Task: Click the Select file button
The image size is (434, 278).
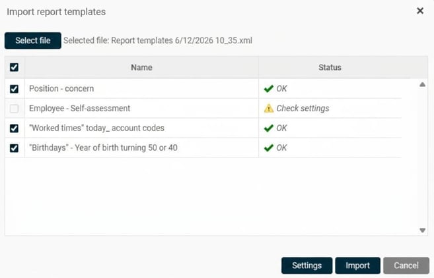Action: pyautogui.click(x=33, y=41)
